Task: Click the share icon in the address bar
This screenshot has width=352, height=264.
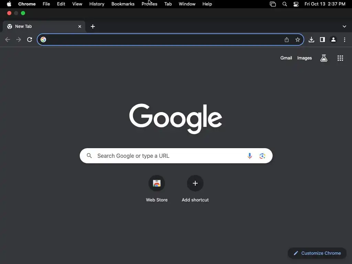Action: point(287,40)
